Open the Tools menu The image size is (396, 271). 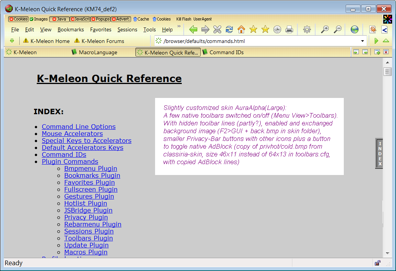click(150, 29)
